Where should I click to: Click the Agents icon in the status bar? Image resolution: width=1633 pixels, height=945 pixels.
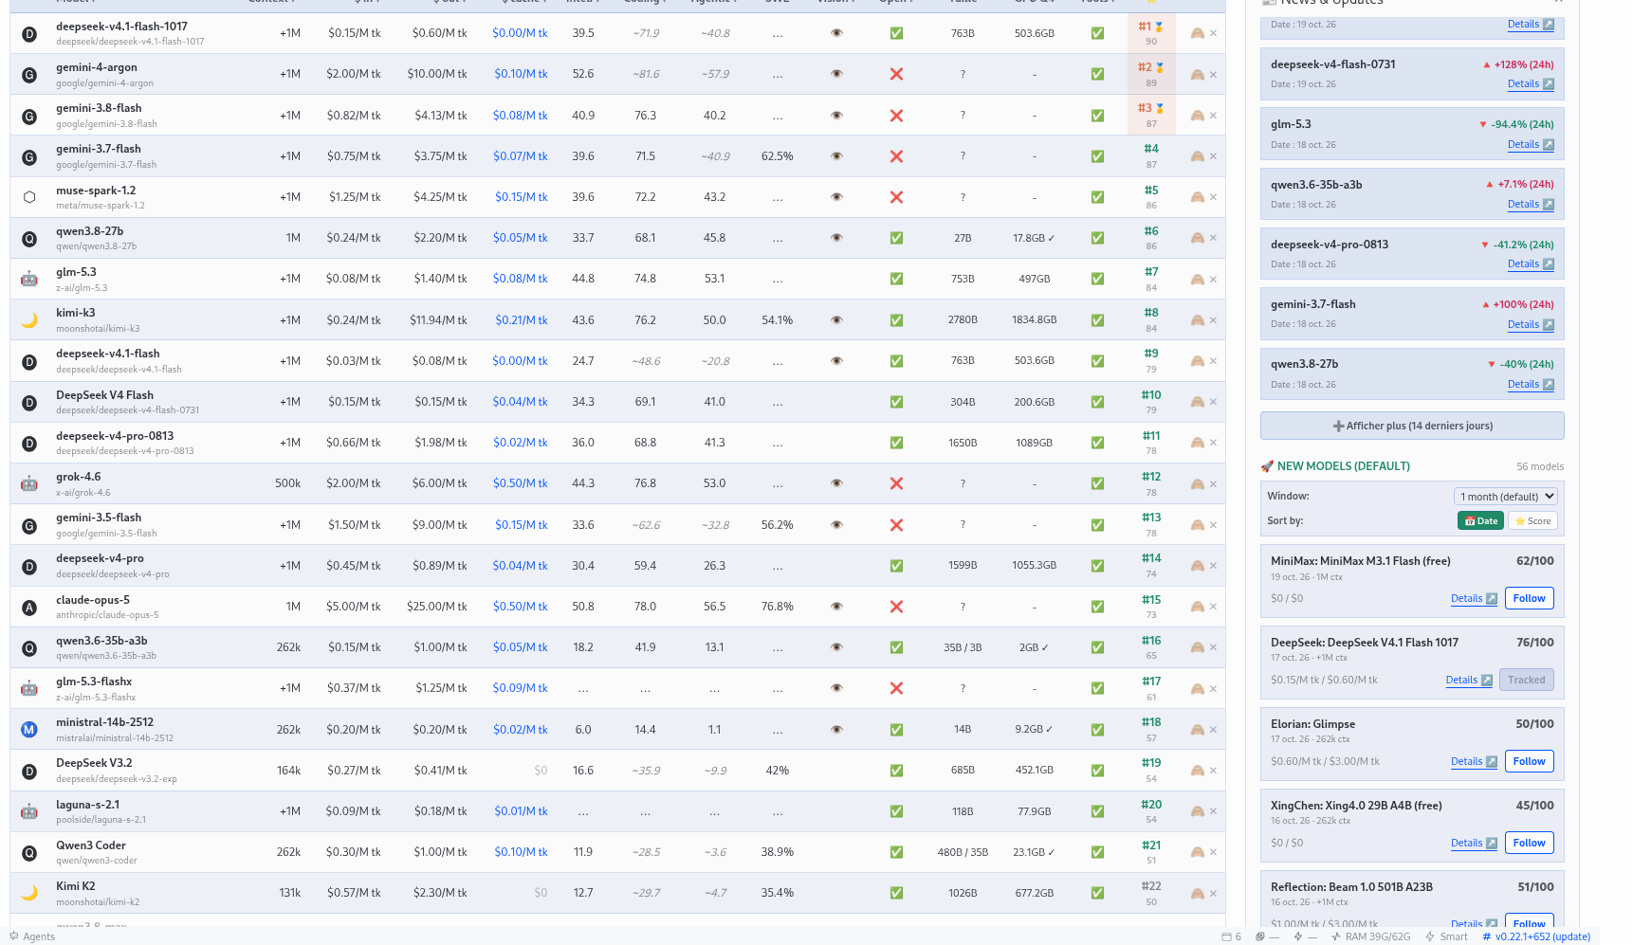coord(14,936)
